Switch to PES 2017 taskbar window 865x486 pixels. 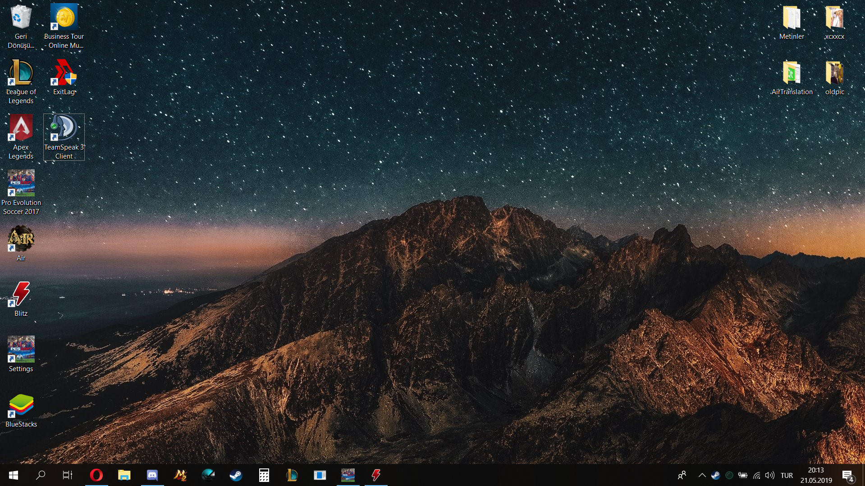coord(348,475)
